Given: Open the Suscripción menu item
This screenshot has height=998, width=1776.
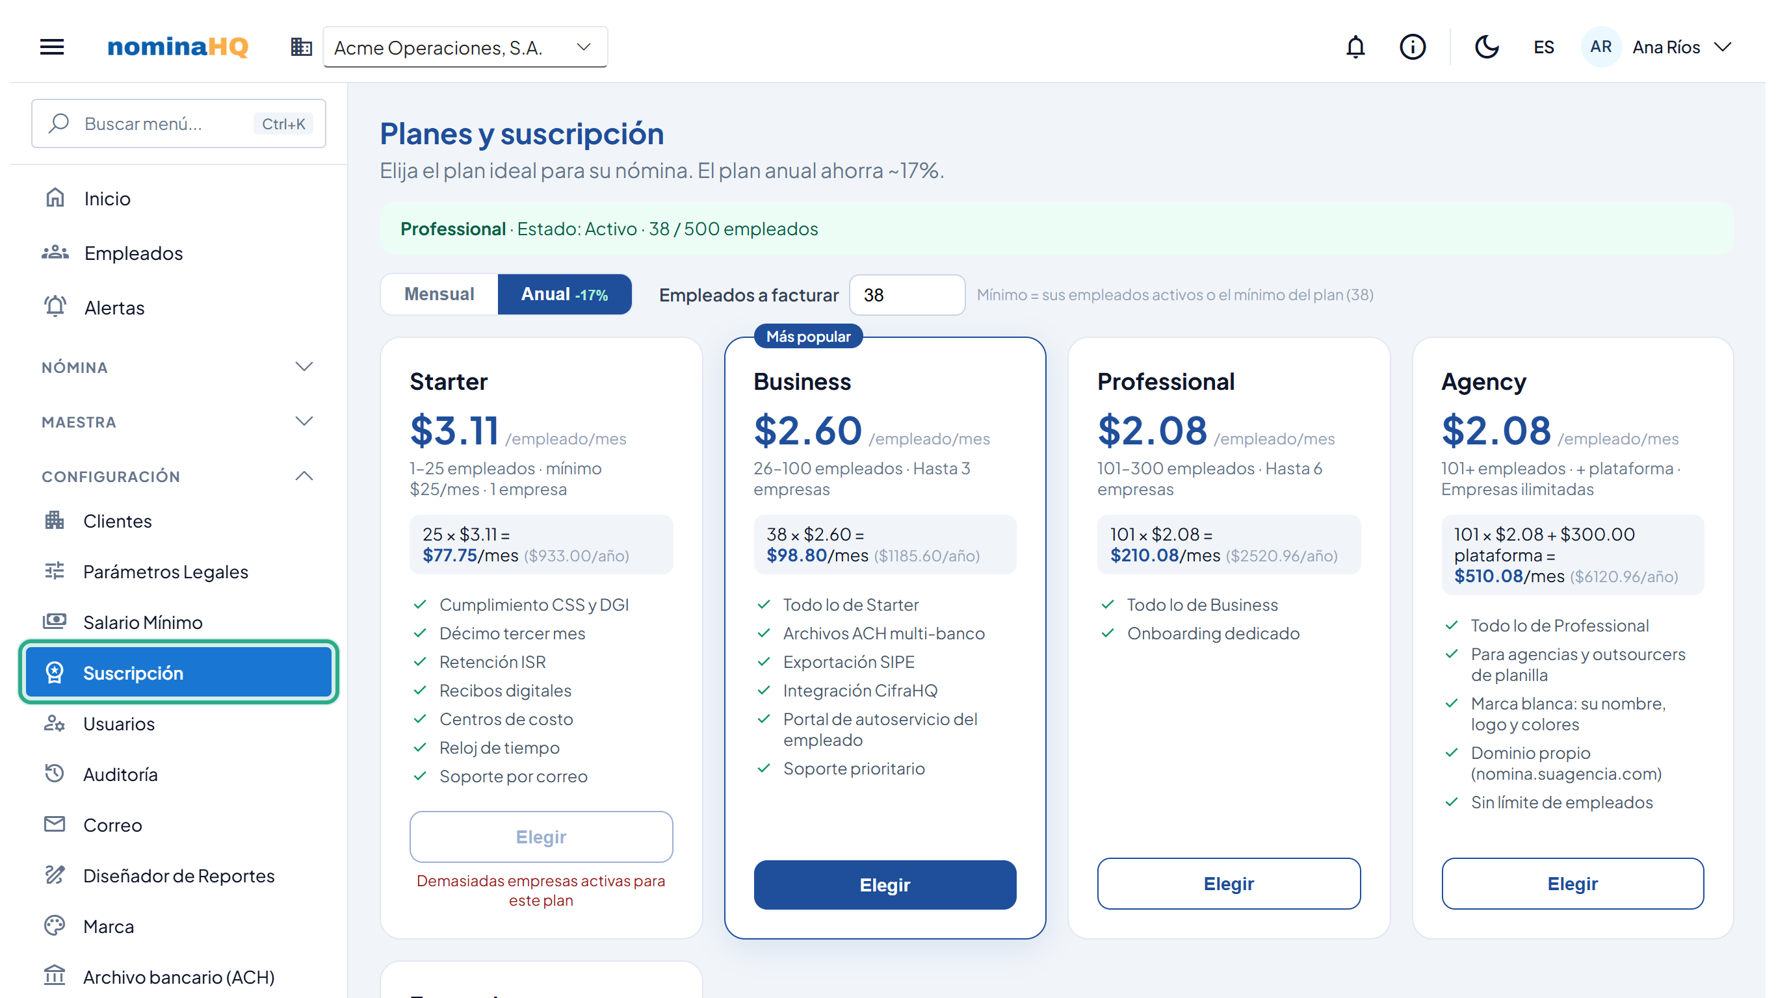Looking at the screenshot, I should point(178,672).
